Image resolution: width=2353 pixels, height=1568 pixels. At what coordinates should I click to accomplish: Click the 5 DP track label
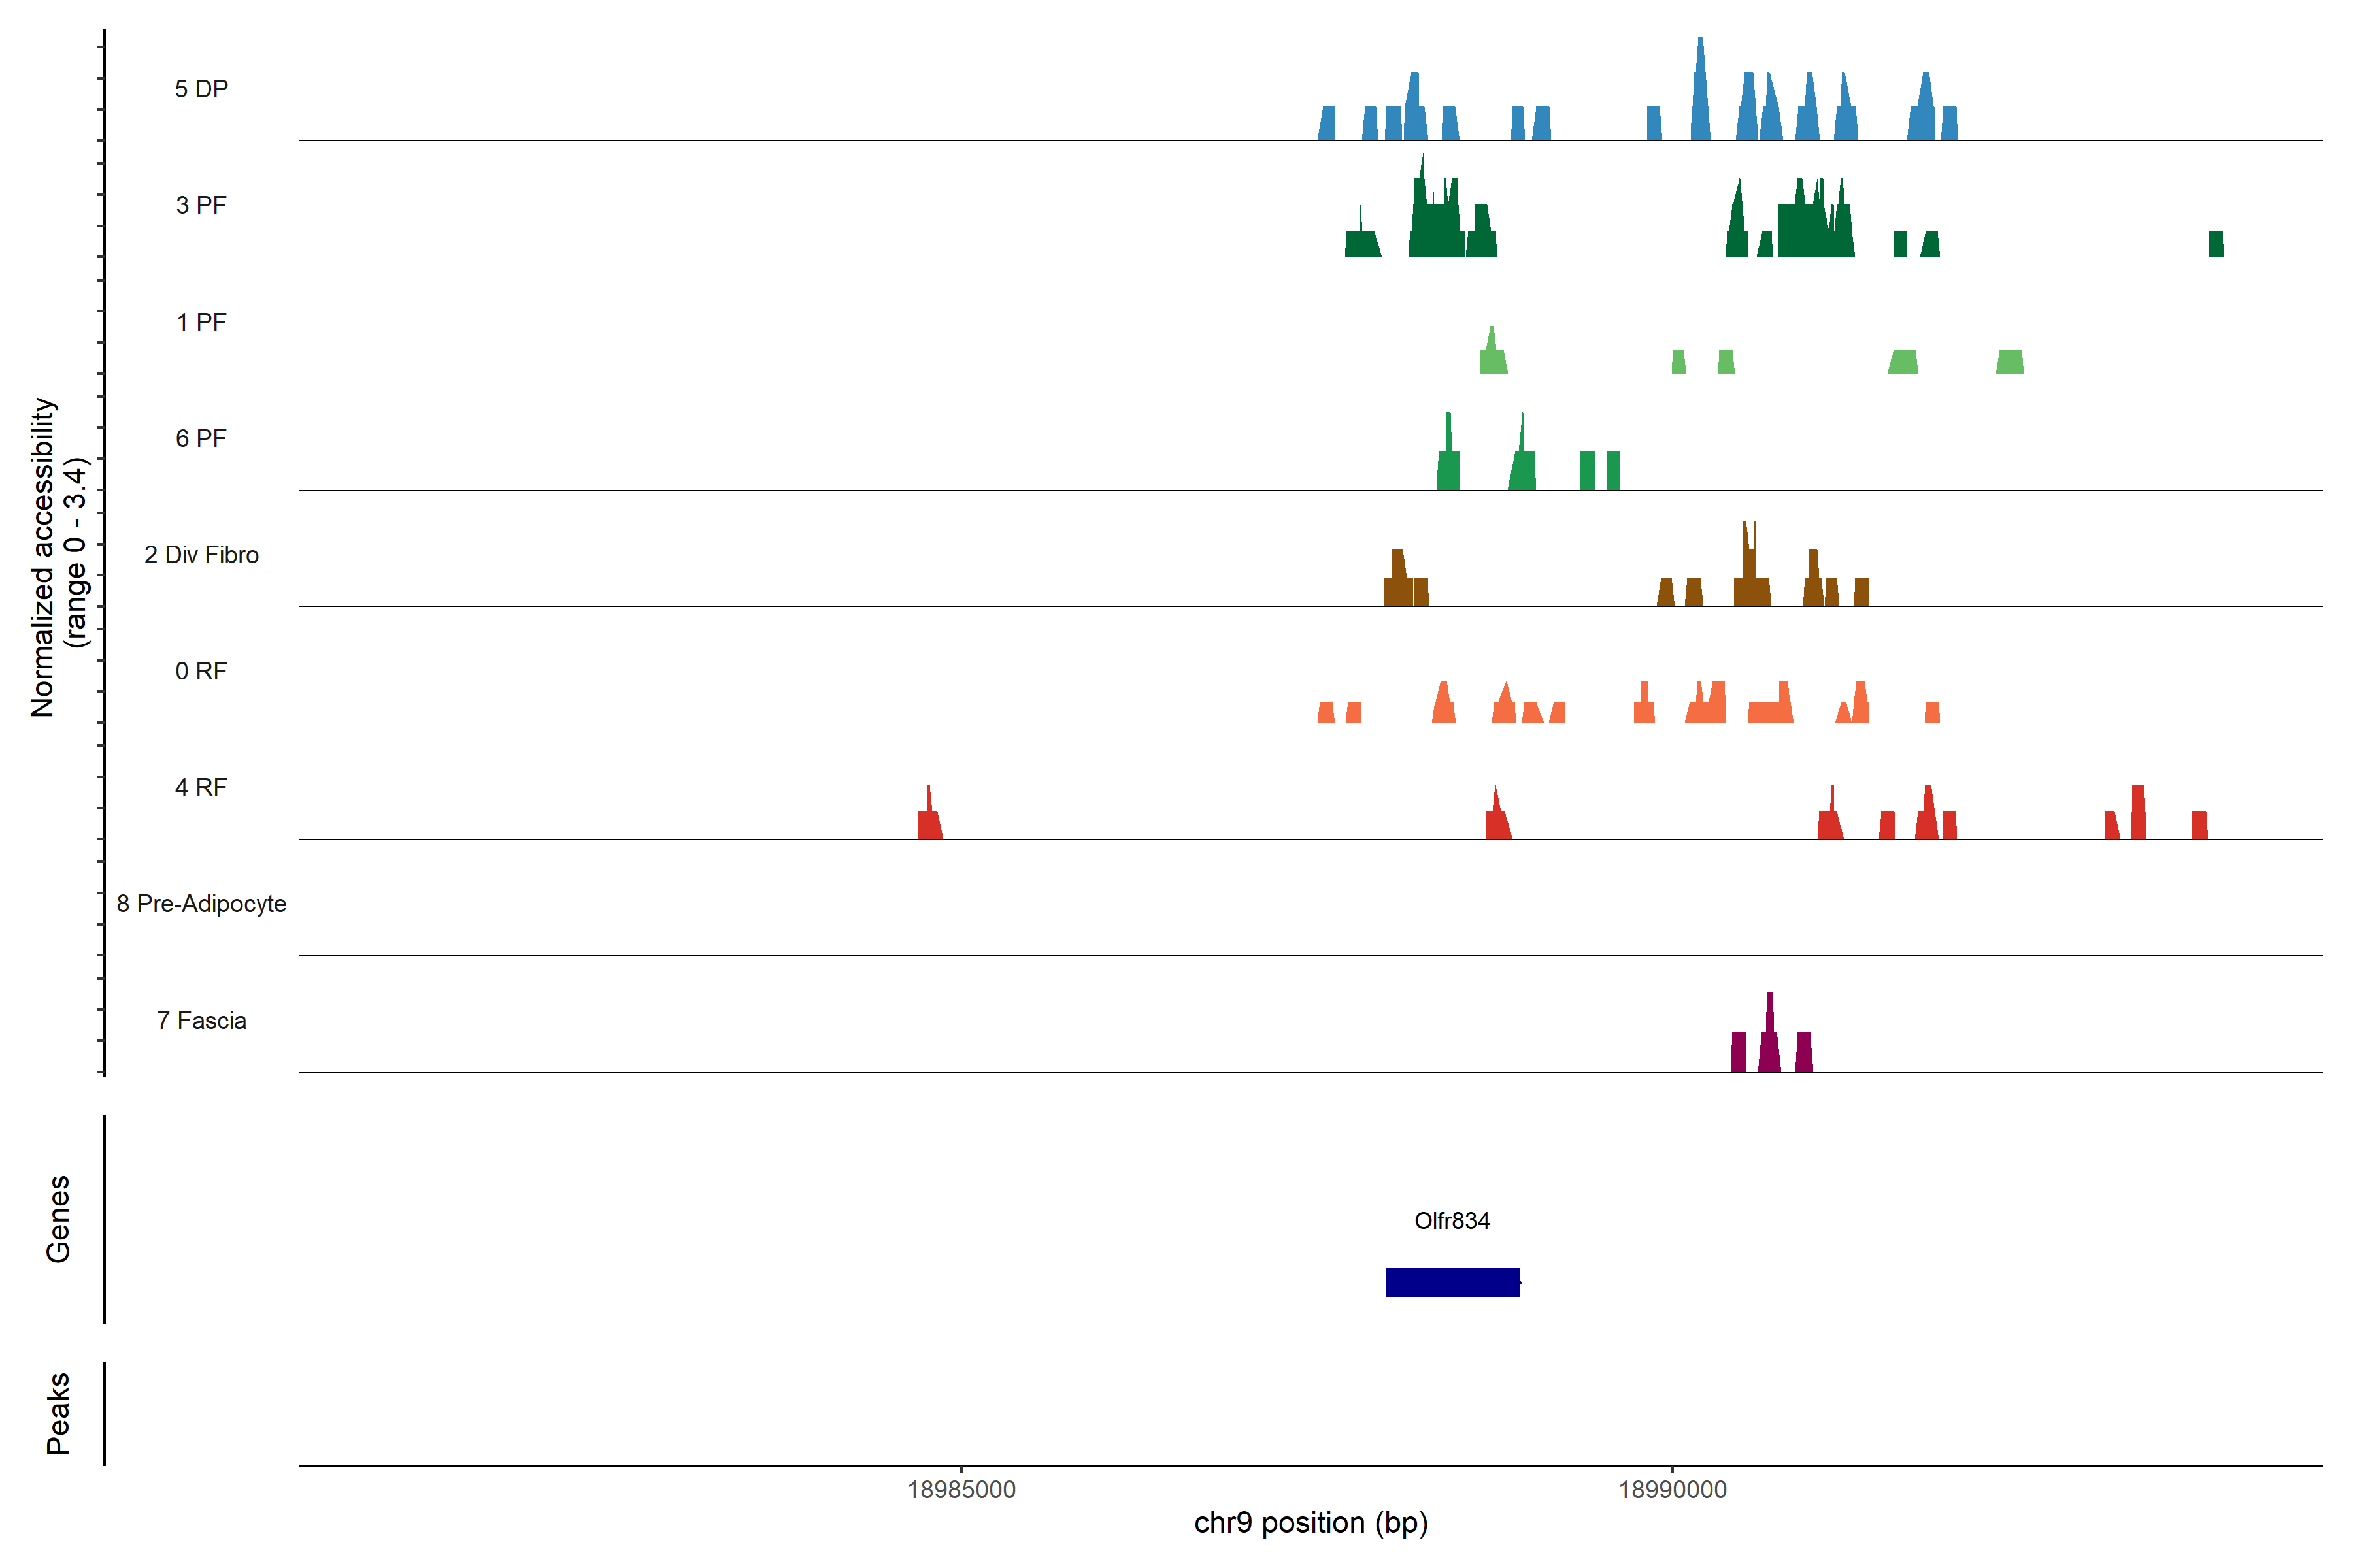point(201,89)
